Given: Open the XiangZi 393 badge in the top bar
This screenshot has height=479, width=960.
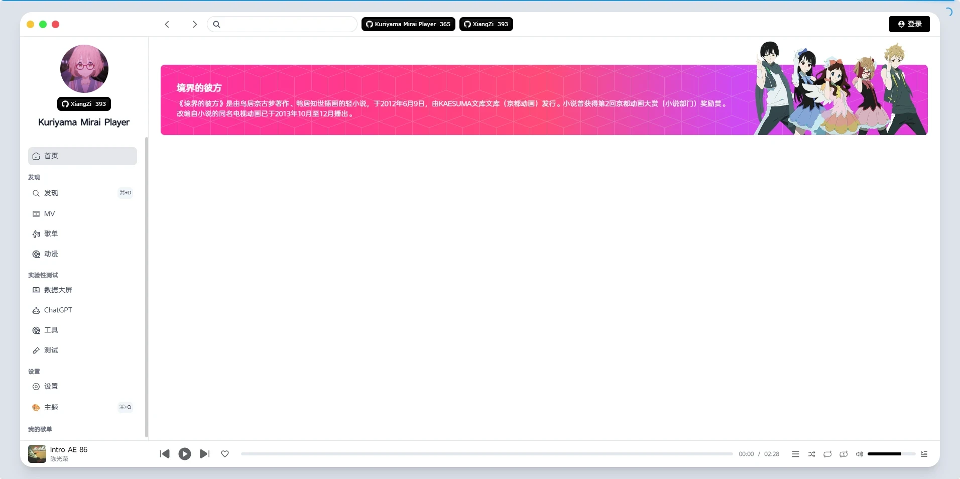Looking at the screenshot, I should click(x=486, y=24).
